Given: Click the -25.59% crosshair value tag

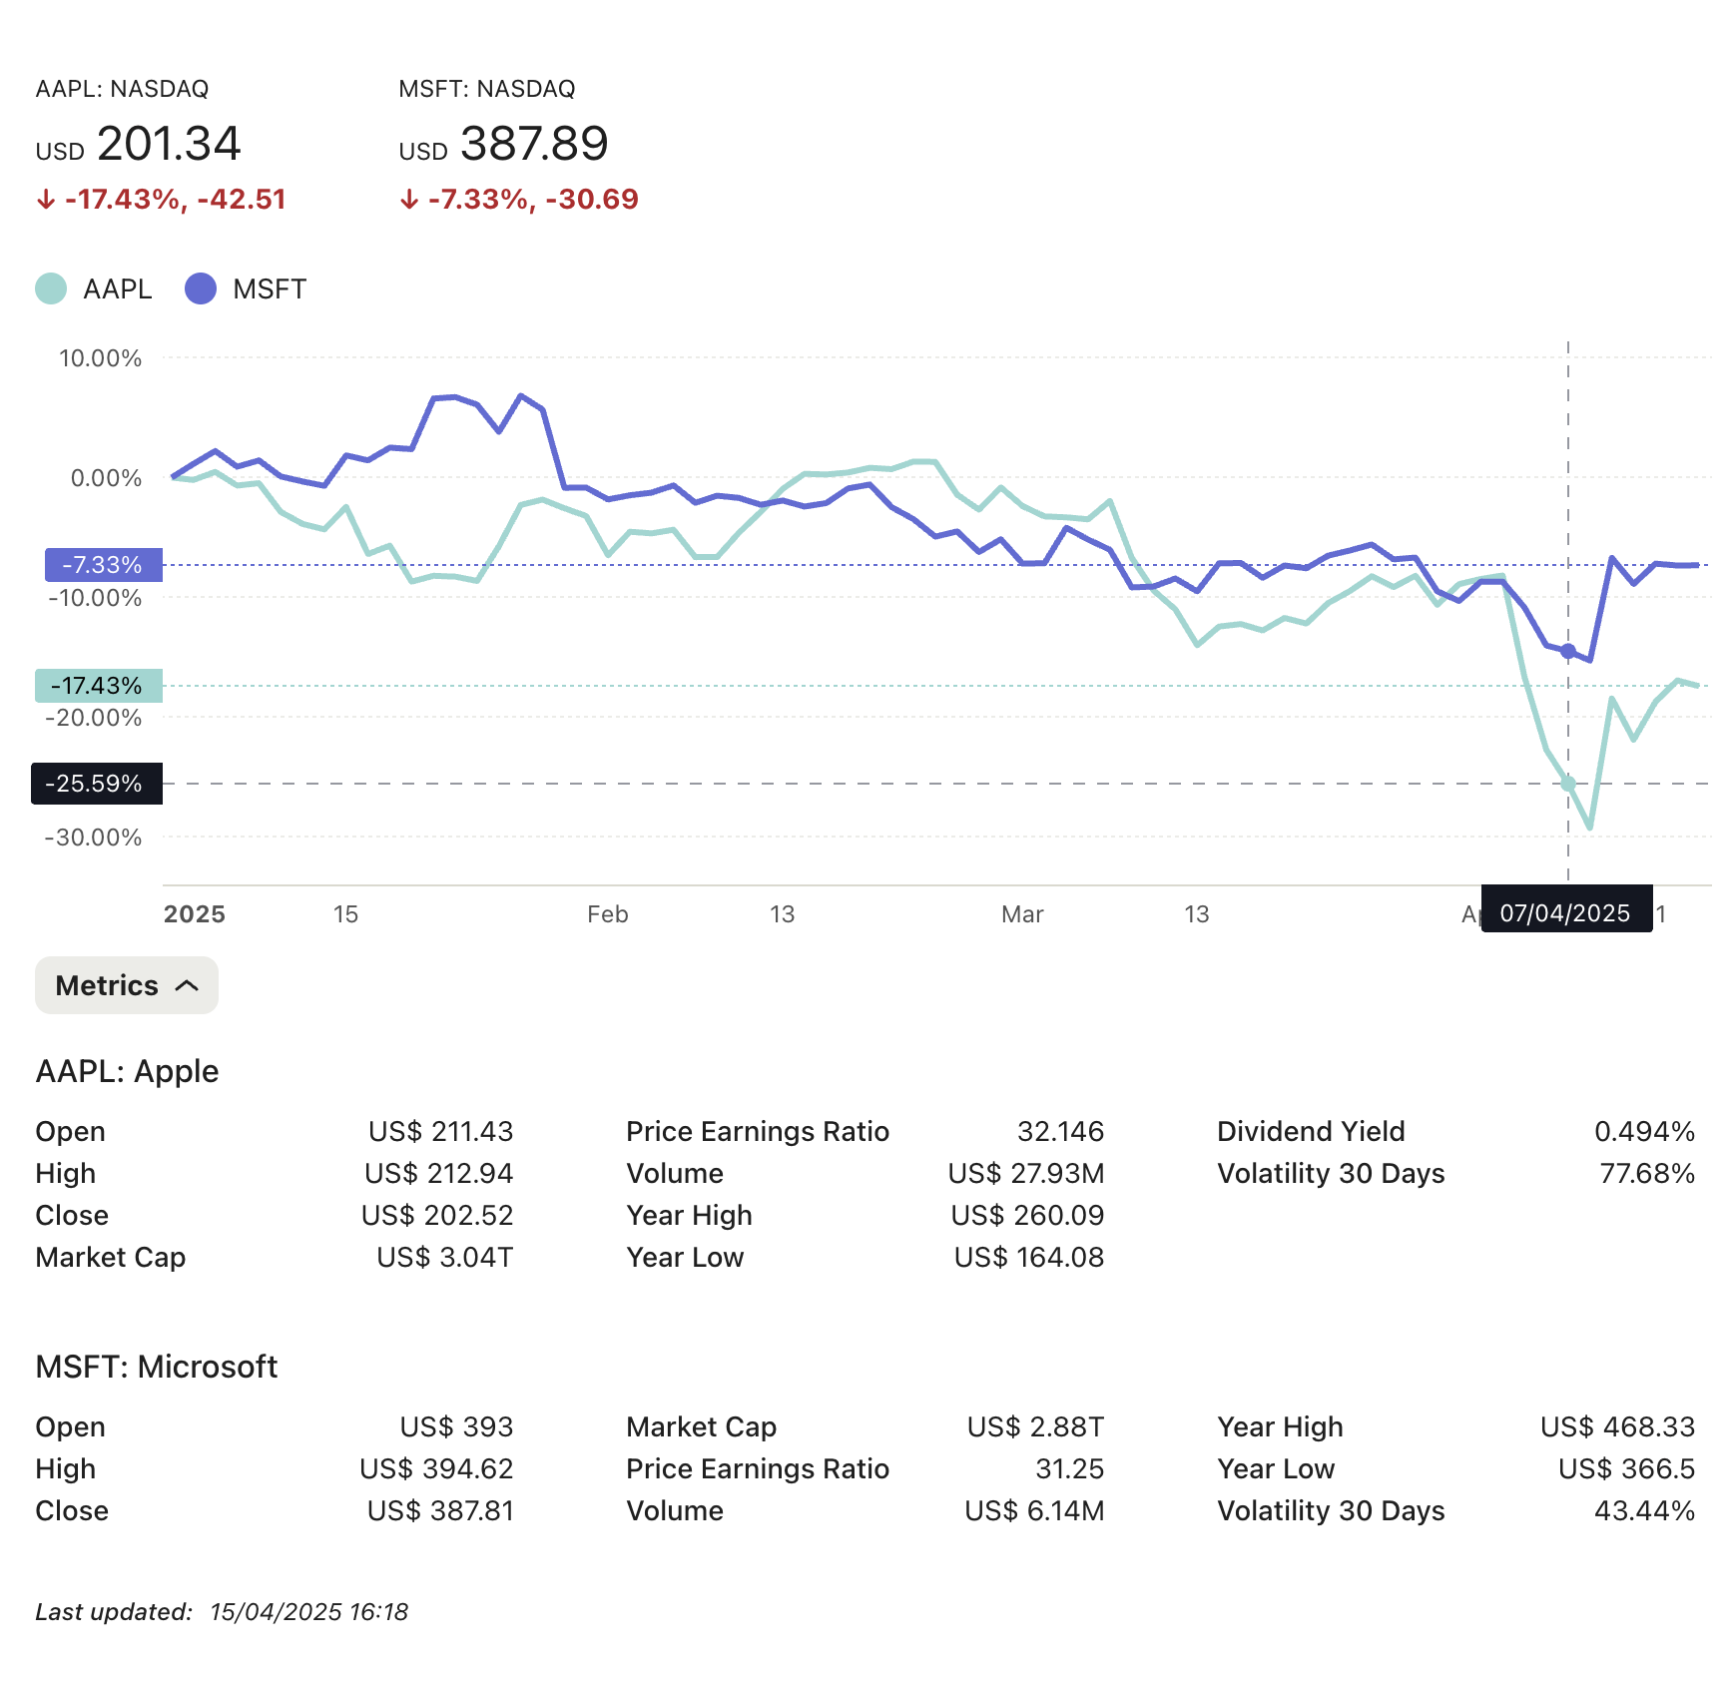Looking at the screenshot, I should [x=96, y=785].
